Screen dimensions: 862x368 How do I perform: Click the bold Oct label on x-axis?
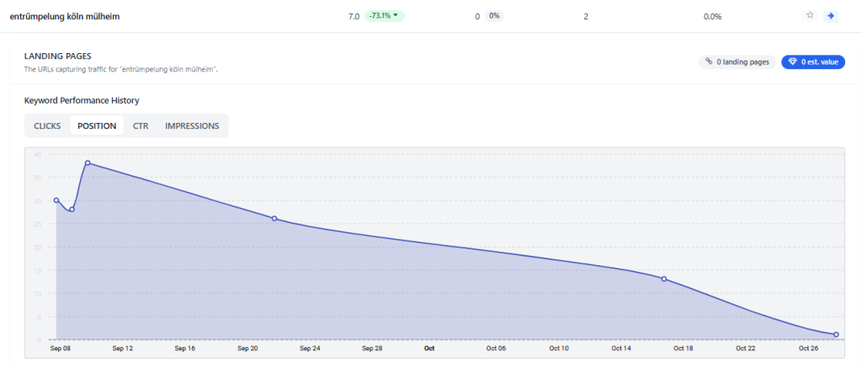click(x=429, y=348)
